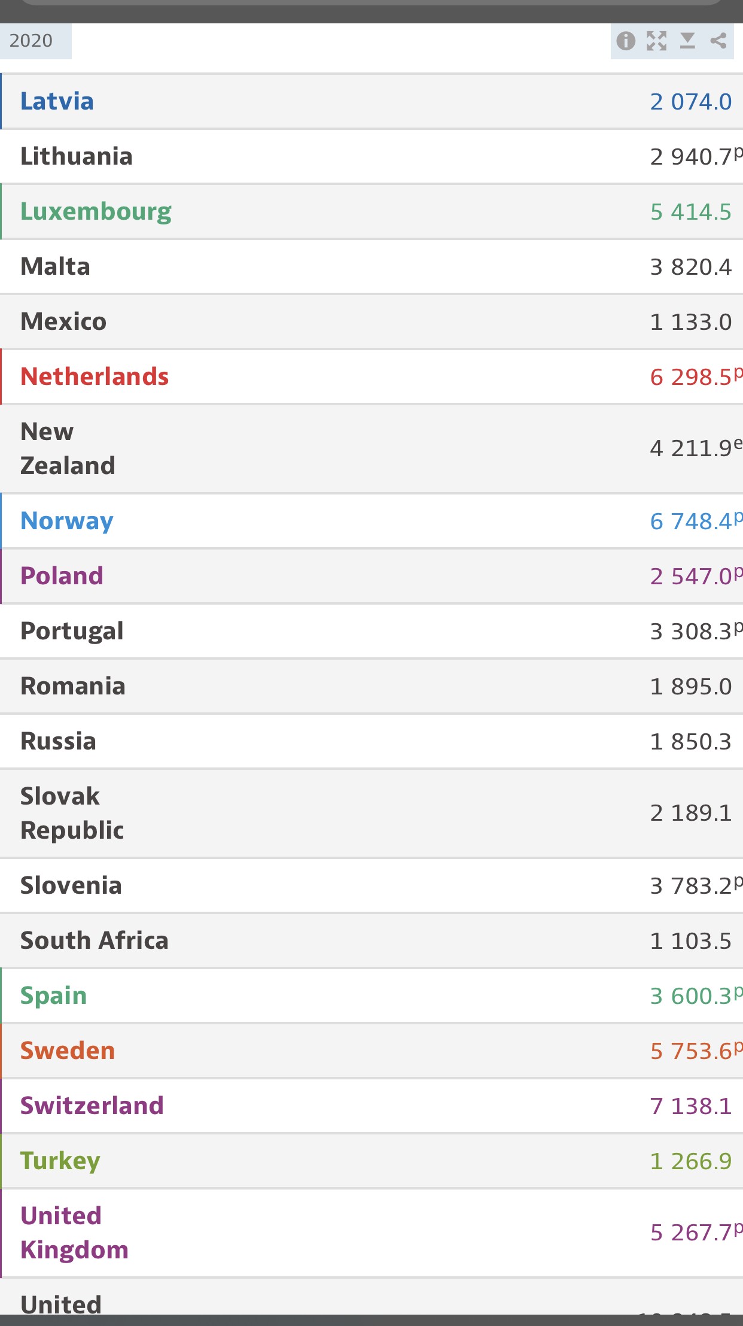Image resolution: width=743 pixels, height=1326 pixels.
Task: Download the chart data
Action: [x=688, y=41]
